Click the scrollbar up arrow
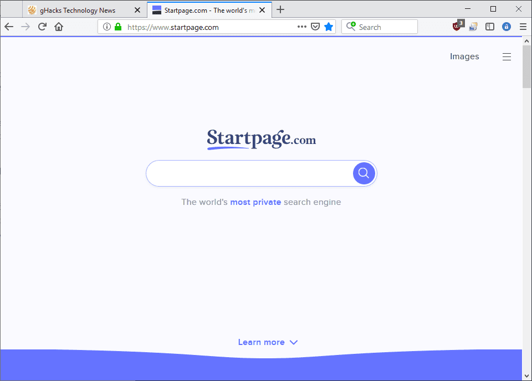 pyautogui.click(x=526, y=41)
